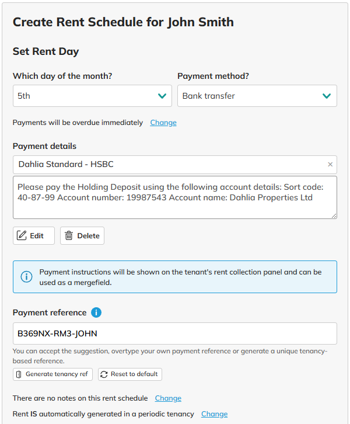
Task: Click in the payment instructions text area
Action: click(175, 197)
